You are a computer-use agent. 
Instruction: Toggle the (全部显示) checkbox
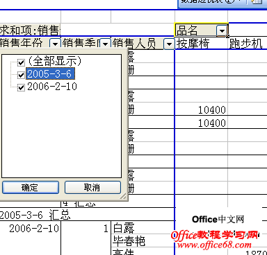point(21,62)
